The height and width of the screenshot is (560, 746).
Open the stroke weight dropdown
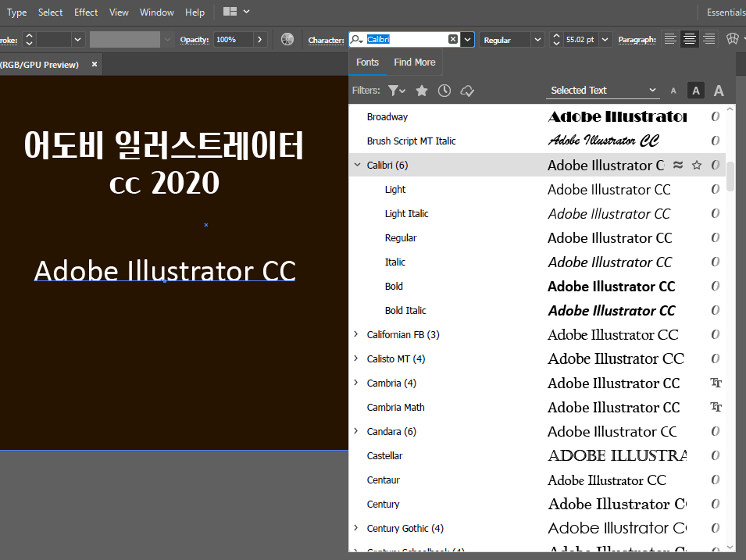click(77, 40)
